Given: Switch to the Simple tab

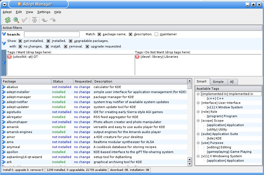Looking at the screenshot, I should tap(218, 82).
